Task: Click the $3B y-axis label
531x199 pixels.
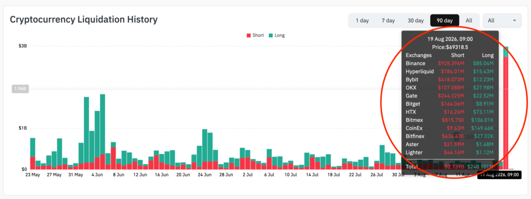Action: point(23,46)
